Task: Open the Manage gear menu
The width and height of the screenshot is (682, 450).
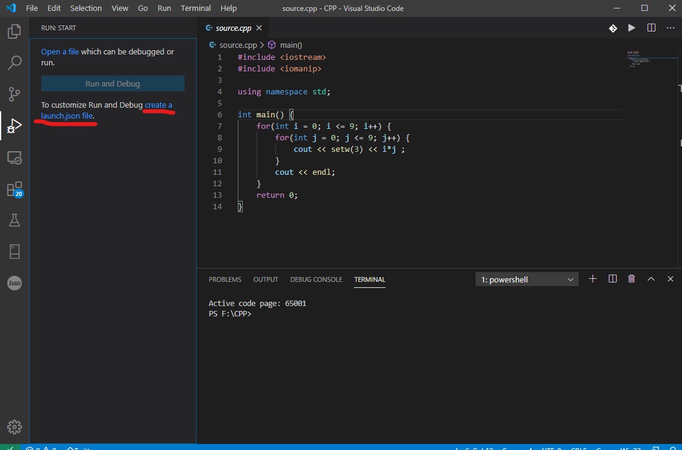Action: click(x=15, y=427)
